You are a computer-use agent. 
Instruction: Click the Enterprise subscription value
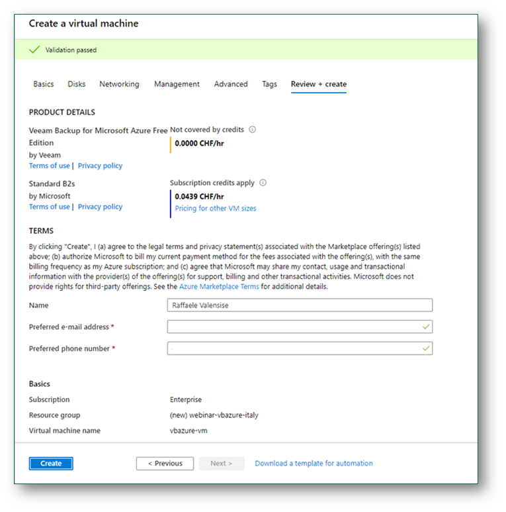[186, 399]
